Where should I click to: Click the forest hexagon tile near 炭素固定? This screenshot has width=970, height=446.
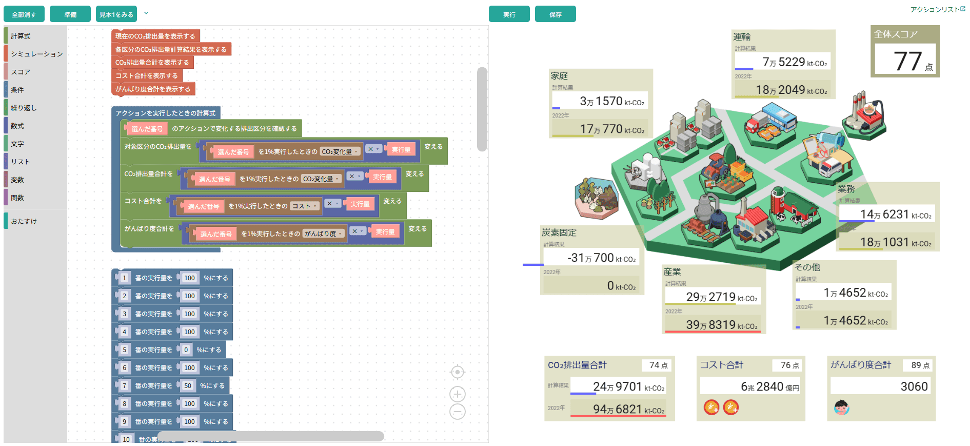tap(596, 198)
